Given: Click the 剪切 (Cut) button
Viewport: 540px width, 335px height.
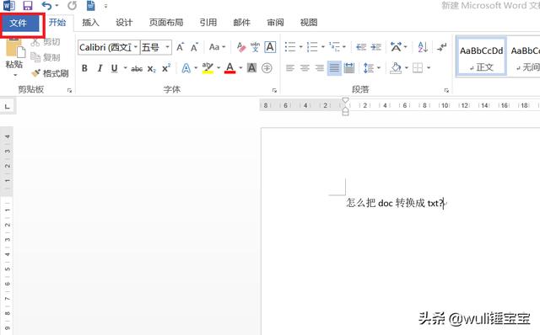Looking at the screenshot, I should 46,42.
